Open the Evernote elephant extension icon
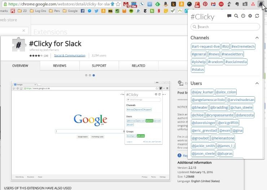The height and width of the screenshot is (190, 267). [237, 4]
